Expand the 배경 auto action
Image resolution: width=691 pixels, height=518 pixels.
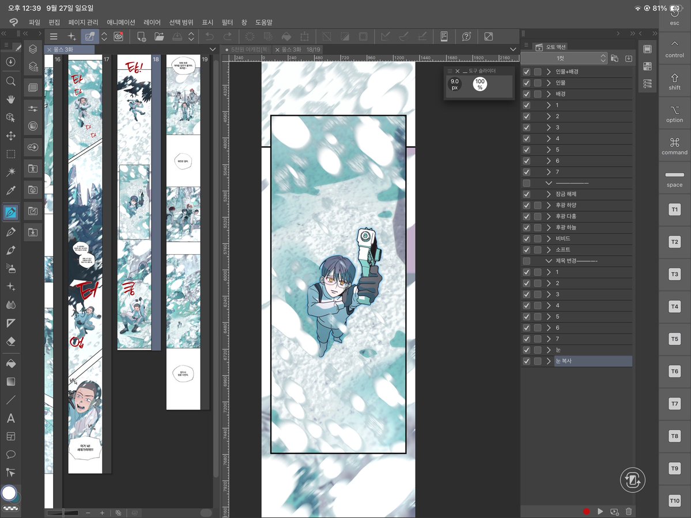tap(549, 94)
